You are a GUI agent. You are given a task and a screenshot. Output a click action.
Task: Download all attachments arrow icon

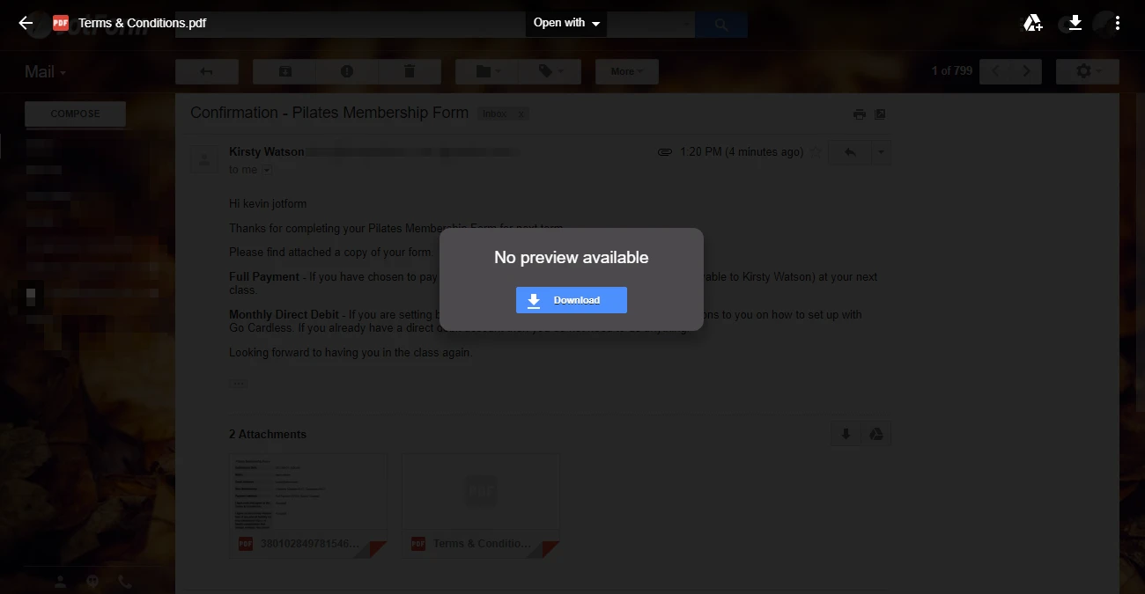(x=846, y=434)
